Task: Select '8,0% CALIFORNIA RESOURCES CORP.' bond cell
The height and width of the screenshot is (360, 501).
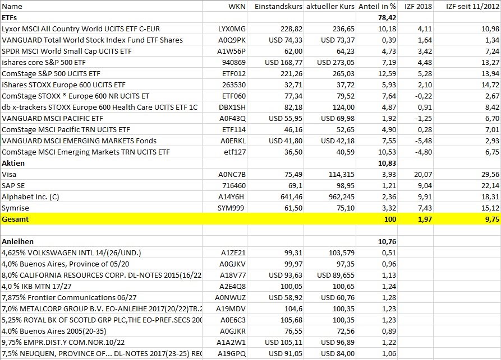Action: (101, 275)
